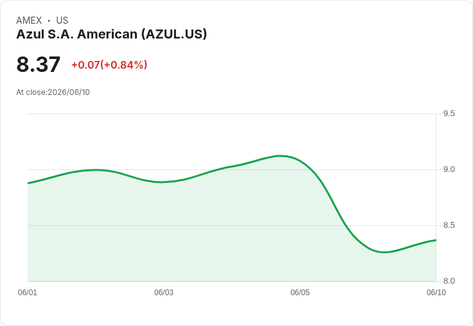Image resolution: width=473 pixels, height=326 pixels.
Task: Click the 8.0 price axis label
Action: point(449,281)
